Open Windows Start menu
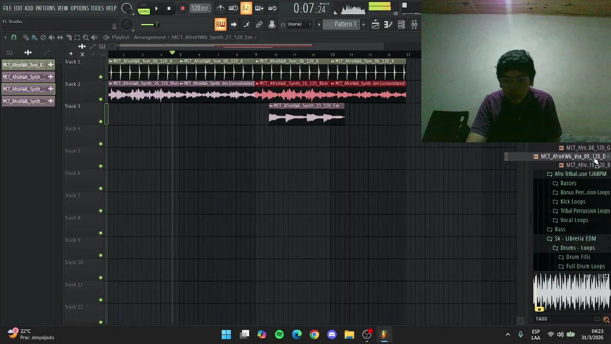This screenshot has height=344, width=611. [x=226, y=334]
